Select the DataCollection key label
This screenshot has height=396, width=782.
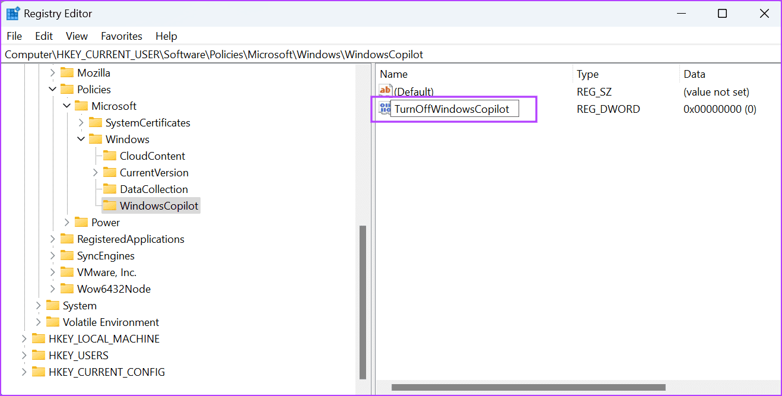pyautogui.click(x=154, y=189)
